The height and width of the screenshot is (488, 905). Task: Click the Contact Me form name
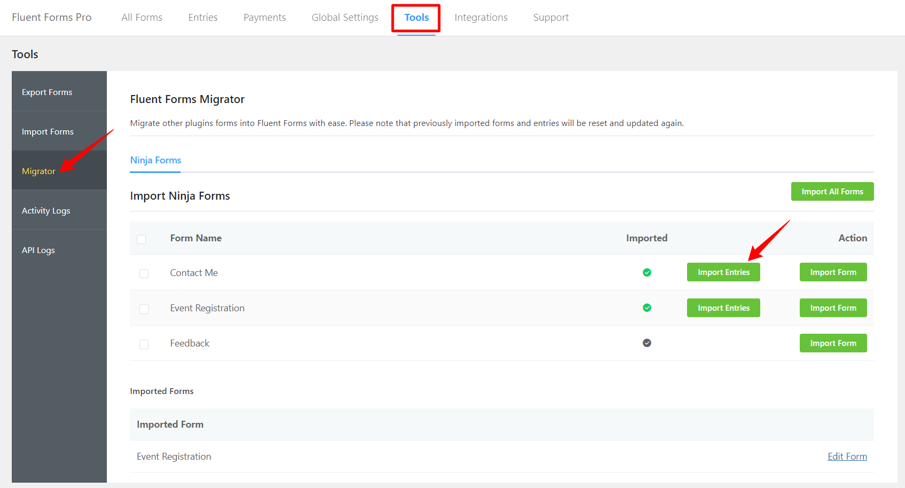(x=194, y=273)
